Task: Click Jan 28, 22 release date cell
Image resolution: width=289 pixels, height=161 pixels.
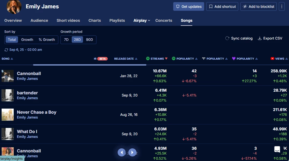Action: point(129,76)
